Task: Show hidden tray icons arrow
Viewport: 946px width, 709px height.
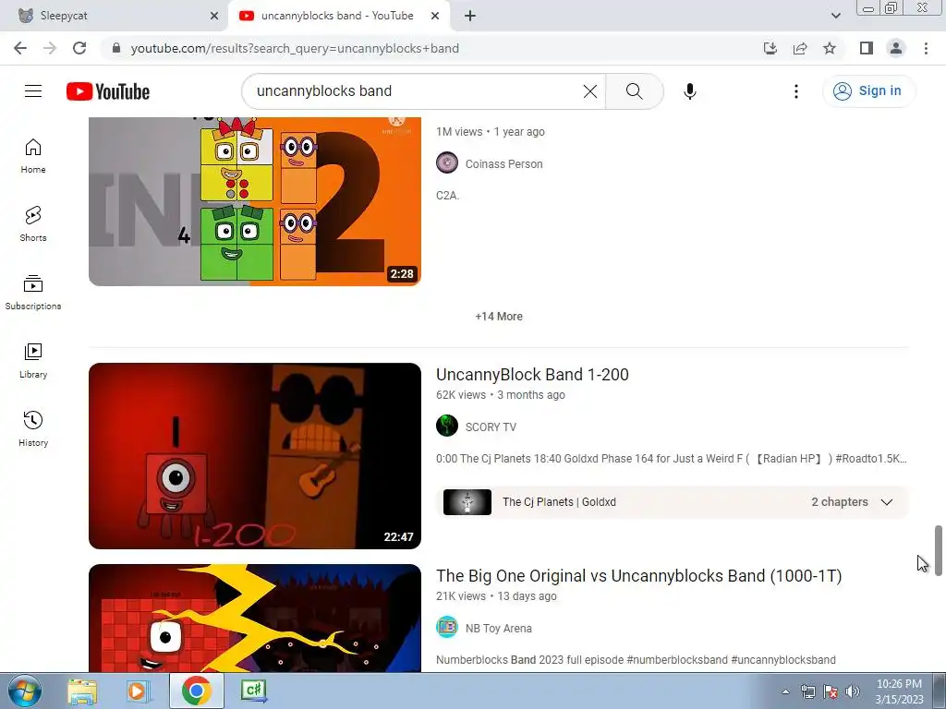Action: tap(785, 691)
